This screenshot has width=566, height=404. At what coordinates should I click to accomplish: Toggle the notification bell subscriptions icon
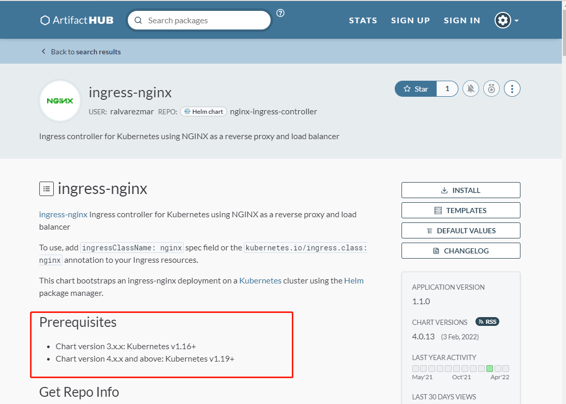point(471,89)
